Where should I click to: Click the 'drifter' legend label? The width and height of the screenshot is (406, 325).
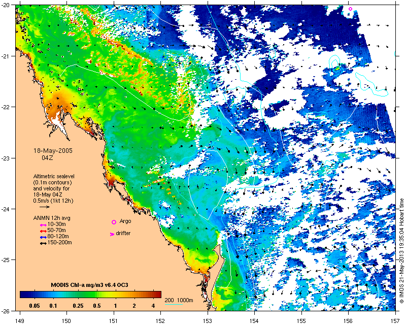[x=123, y=233]
